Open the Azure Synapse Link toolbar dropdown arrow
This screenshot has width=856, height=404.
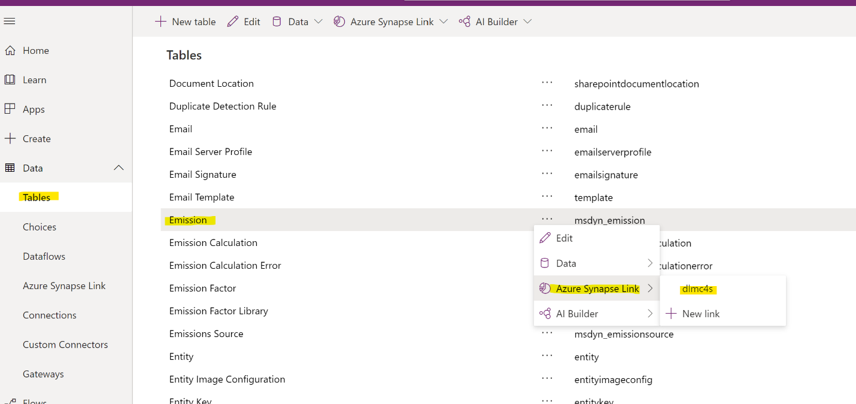pos(444,22)
